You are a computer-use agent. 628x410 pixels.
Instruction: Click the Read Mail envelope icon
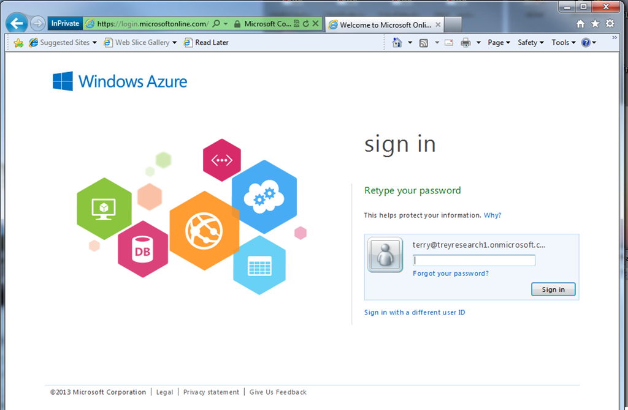pos(449,43)
